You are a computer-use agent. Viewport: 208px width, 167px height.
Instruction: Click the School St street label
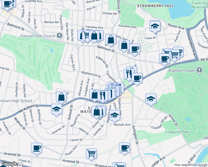pos(70,112)
